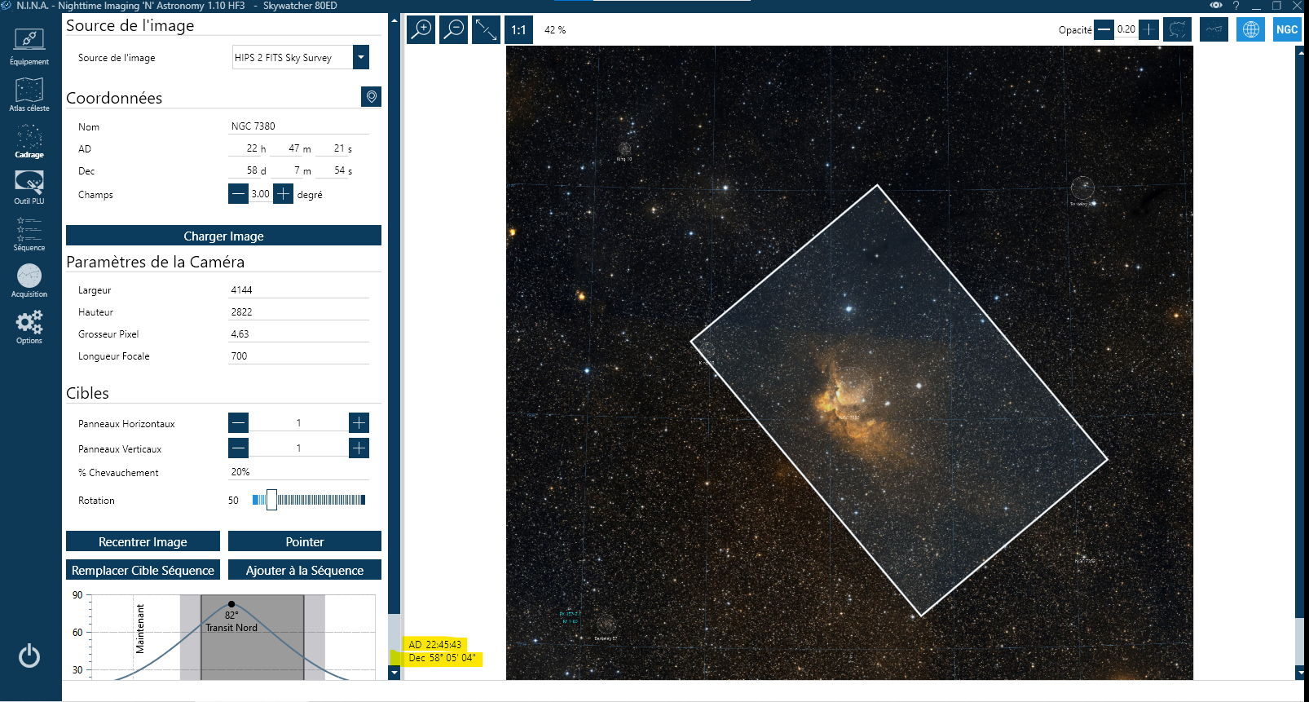
Task: Edit the Grosseur Pixel field
Action: (299, 334)
